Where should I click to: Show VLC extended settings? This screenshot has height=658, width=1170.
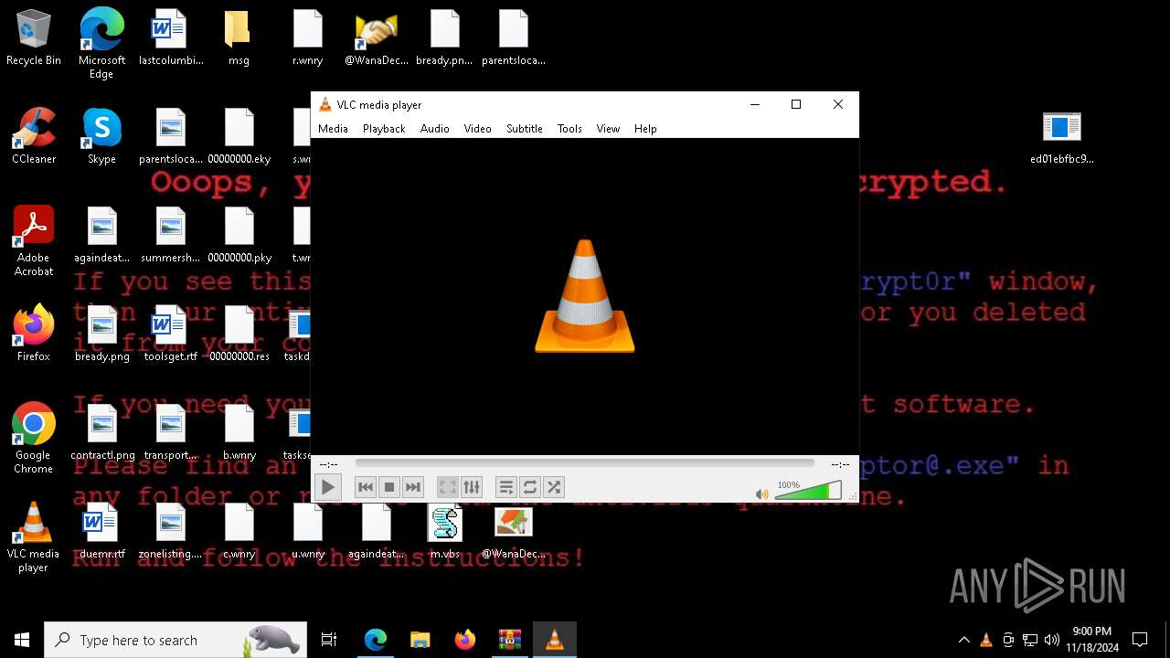pos(471,487)
